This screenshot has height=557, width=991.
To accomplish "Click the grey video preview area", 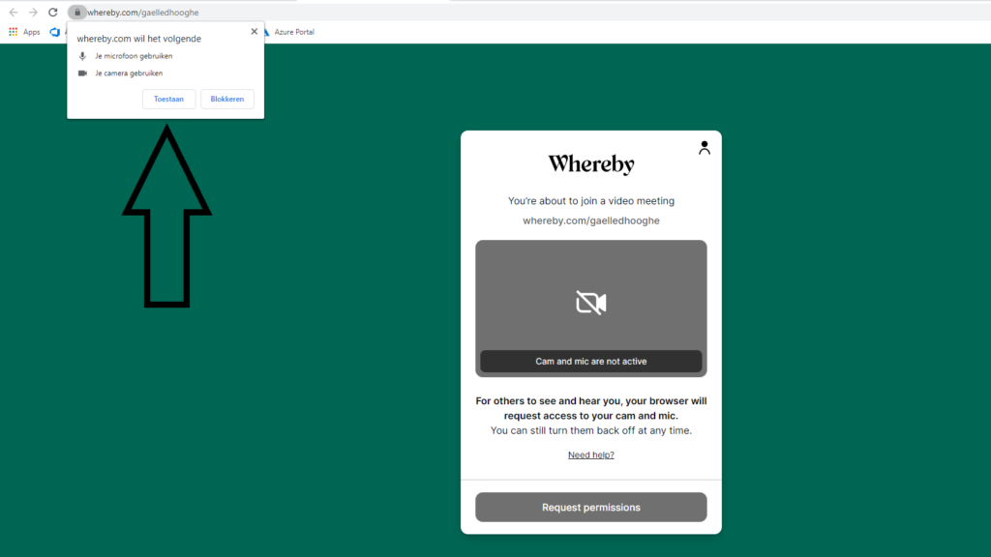I will tap(591, 308).
